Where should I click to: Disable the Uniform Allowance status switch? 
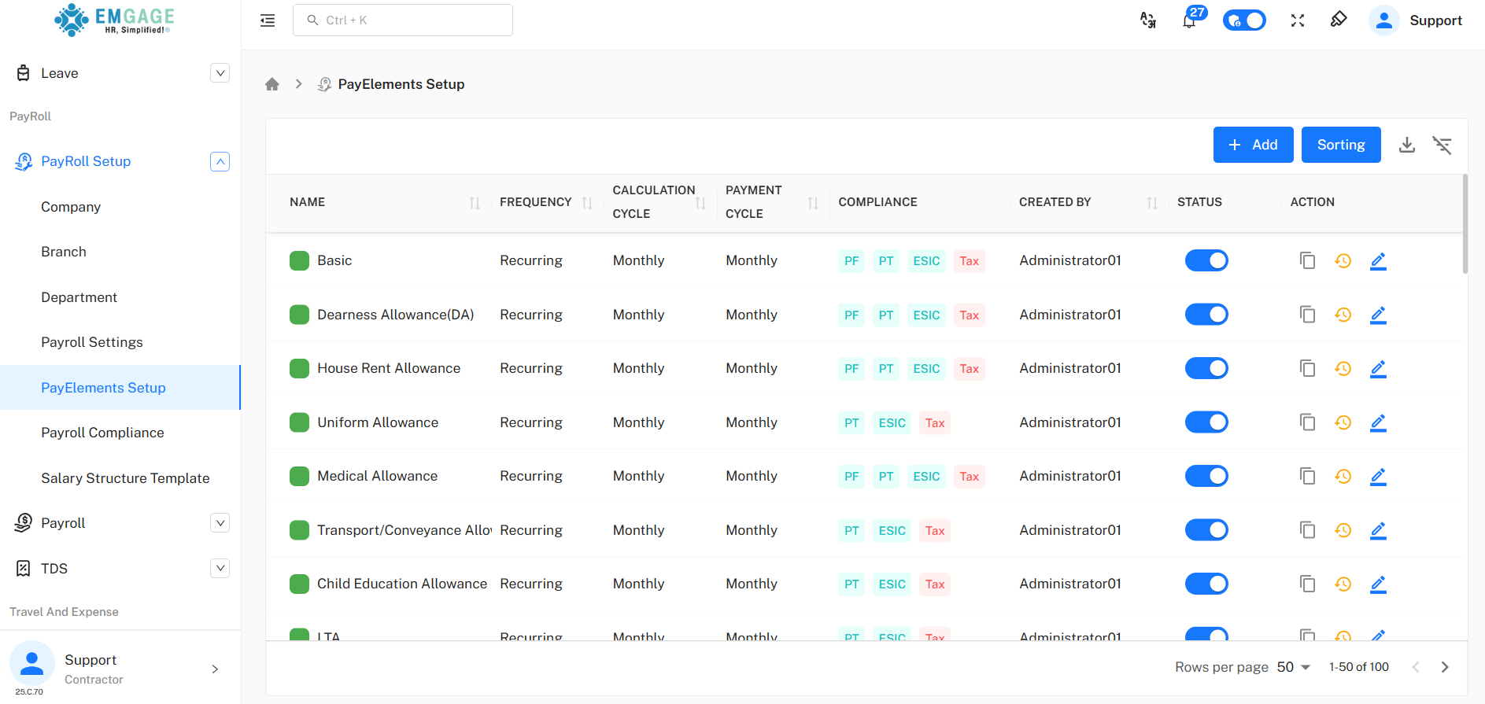click(1206, 422)
